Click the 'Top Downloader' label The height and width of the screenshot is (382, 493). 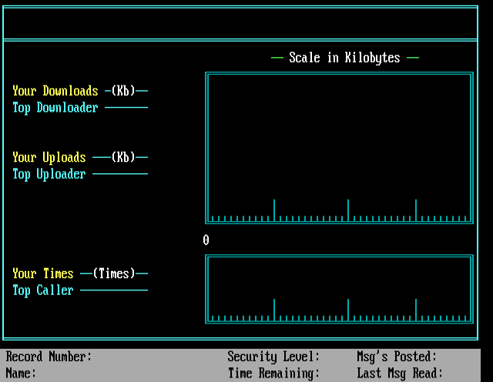pyautogui.click(x=55, y=108)
